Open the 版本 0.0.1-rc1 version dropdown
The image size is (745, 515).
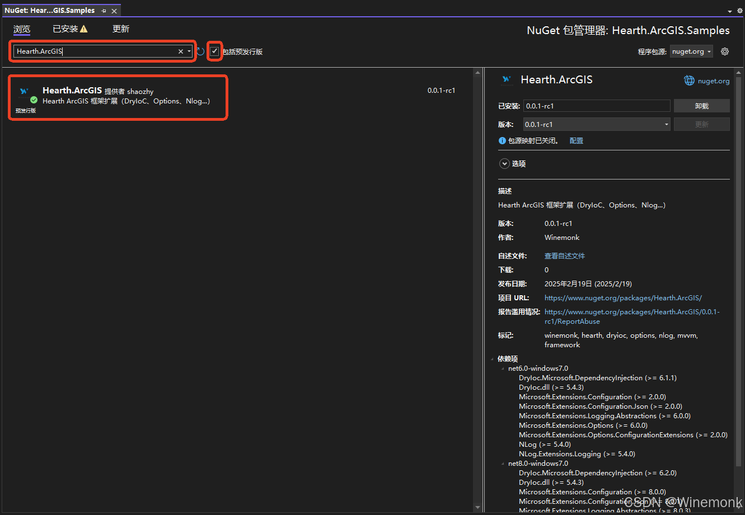point(597,124)
